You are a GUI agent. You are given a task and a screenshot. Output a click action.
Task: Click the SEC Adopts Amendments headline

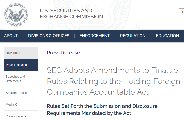click(113, 81)
